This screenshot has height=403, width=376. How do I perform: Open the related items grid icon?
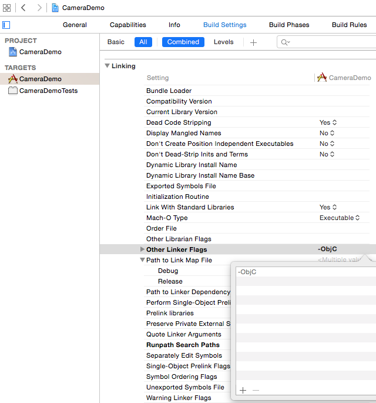click(x=6, y=8)
